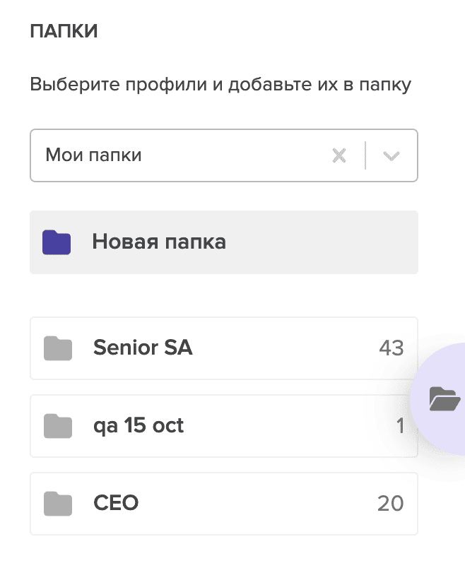Clear the selected "Мои папки" value
The height and width of the screenshot is (568, 465).
point(339,155)
